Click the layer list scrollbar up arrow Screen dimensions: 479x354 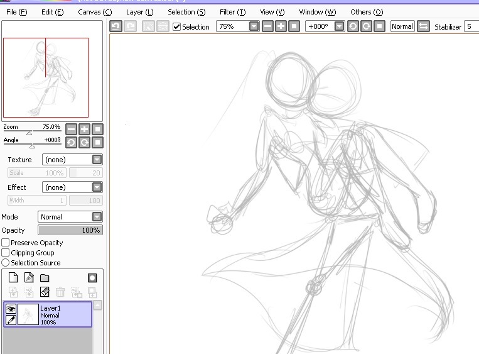point(97,305)
